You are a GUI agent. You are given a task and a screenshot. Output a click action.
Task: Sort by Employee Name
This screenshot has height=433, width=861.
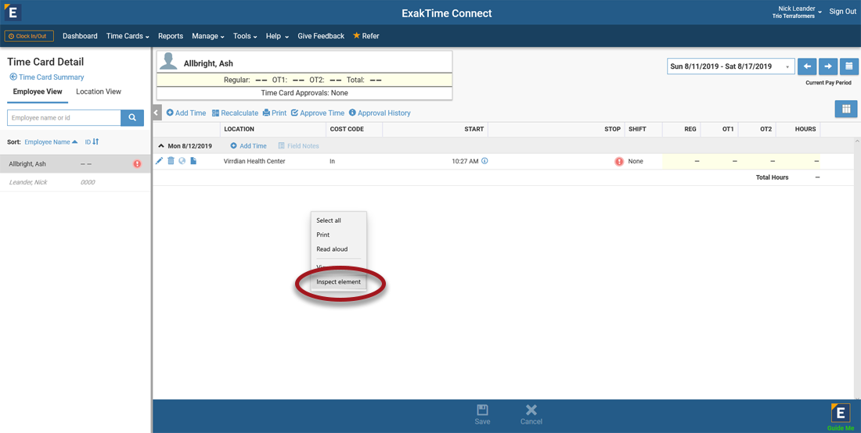click(x=51, y=142)
